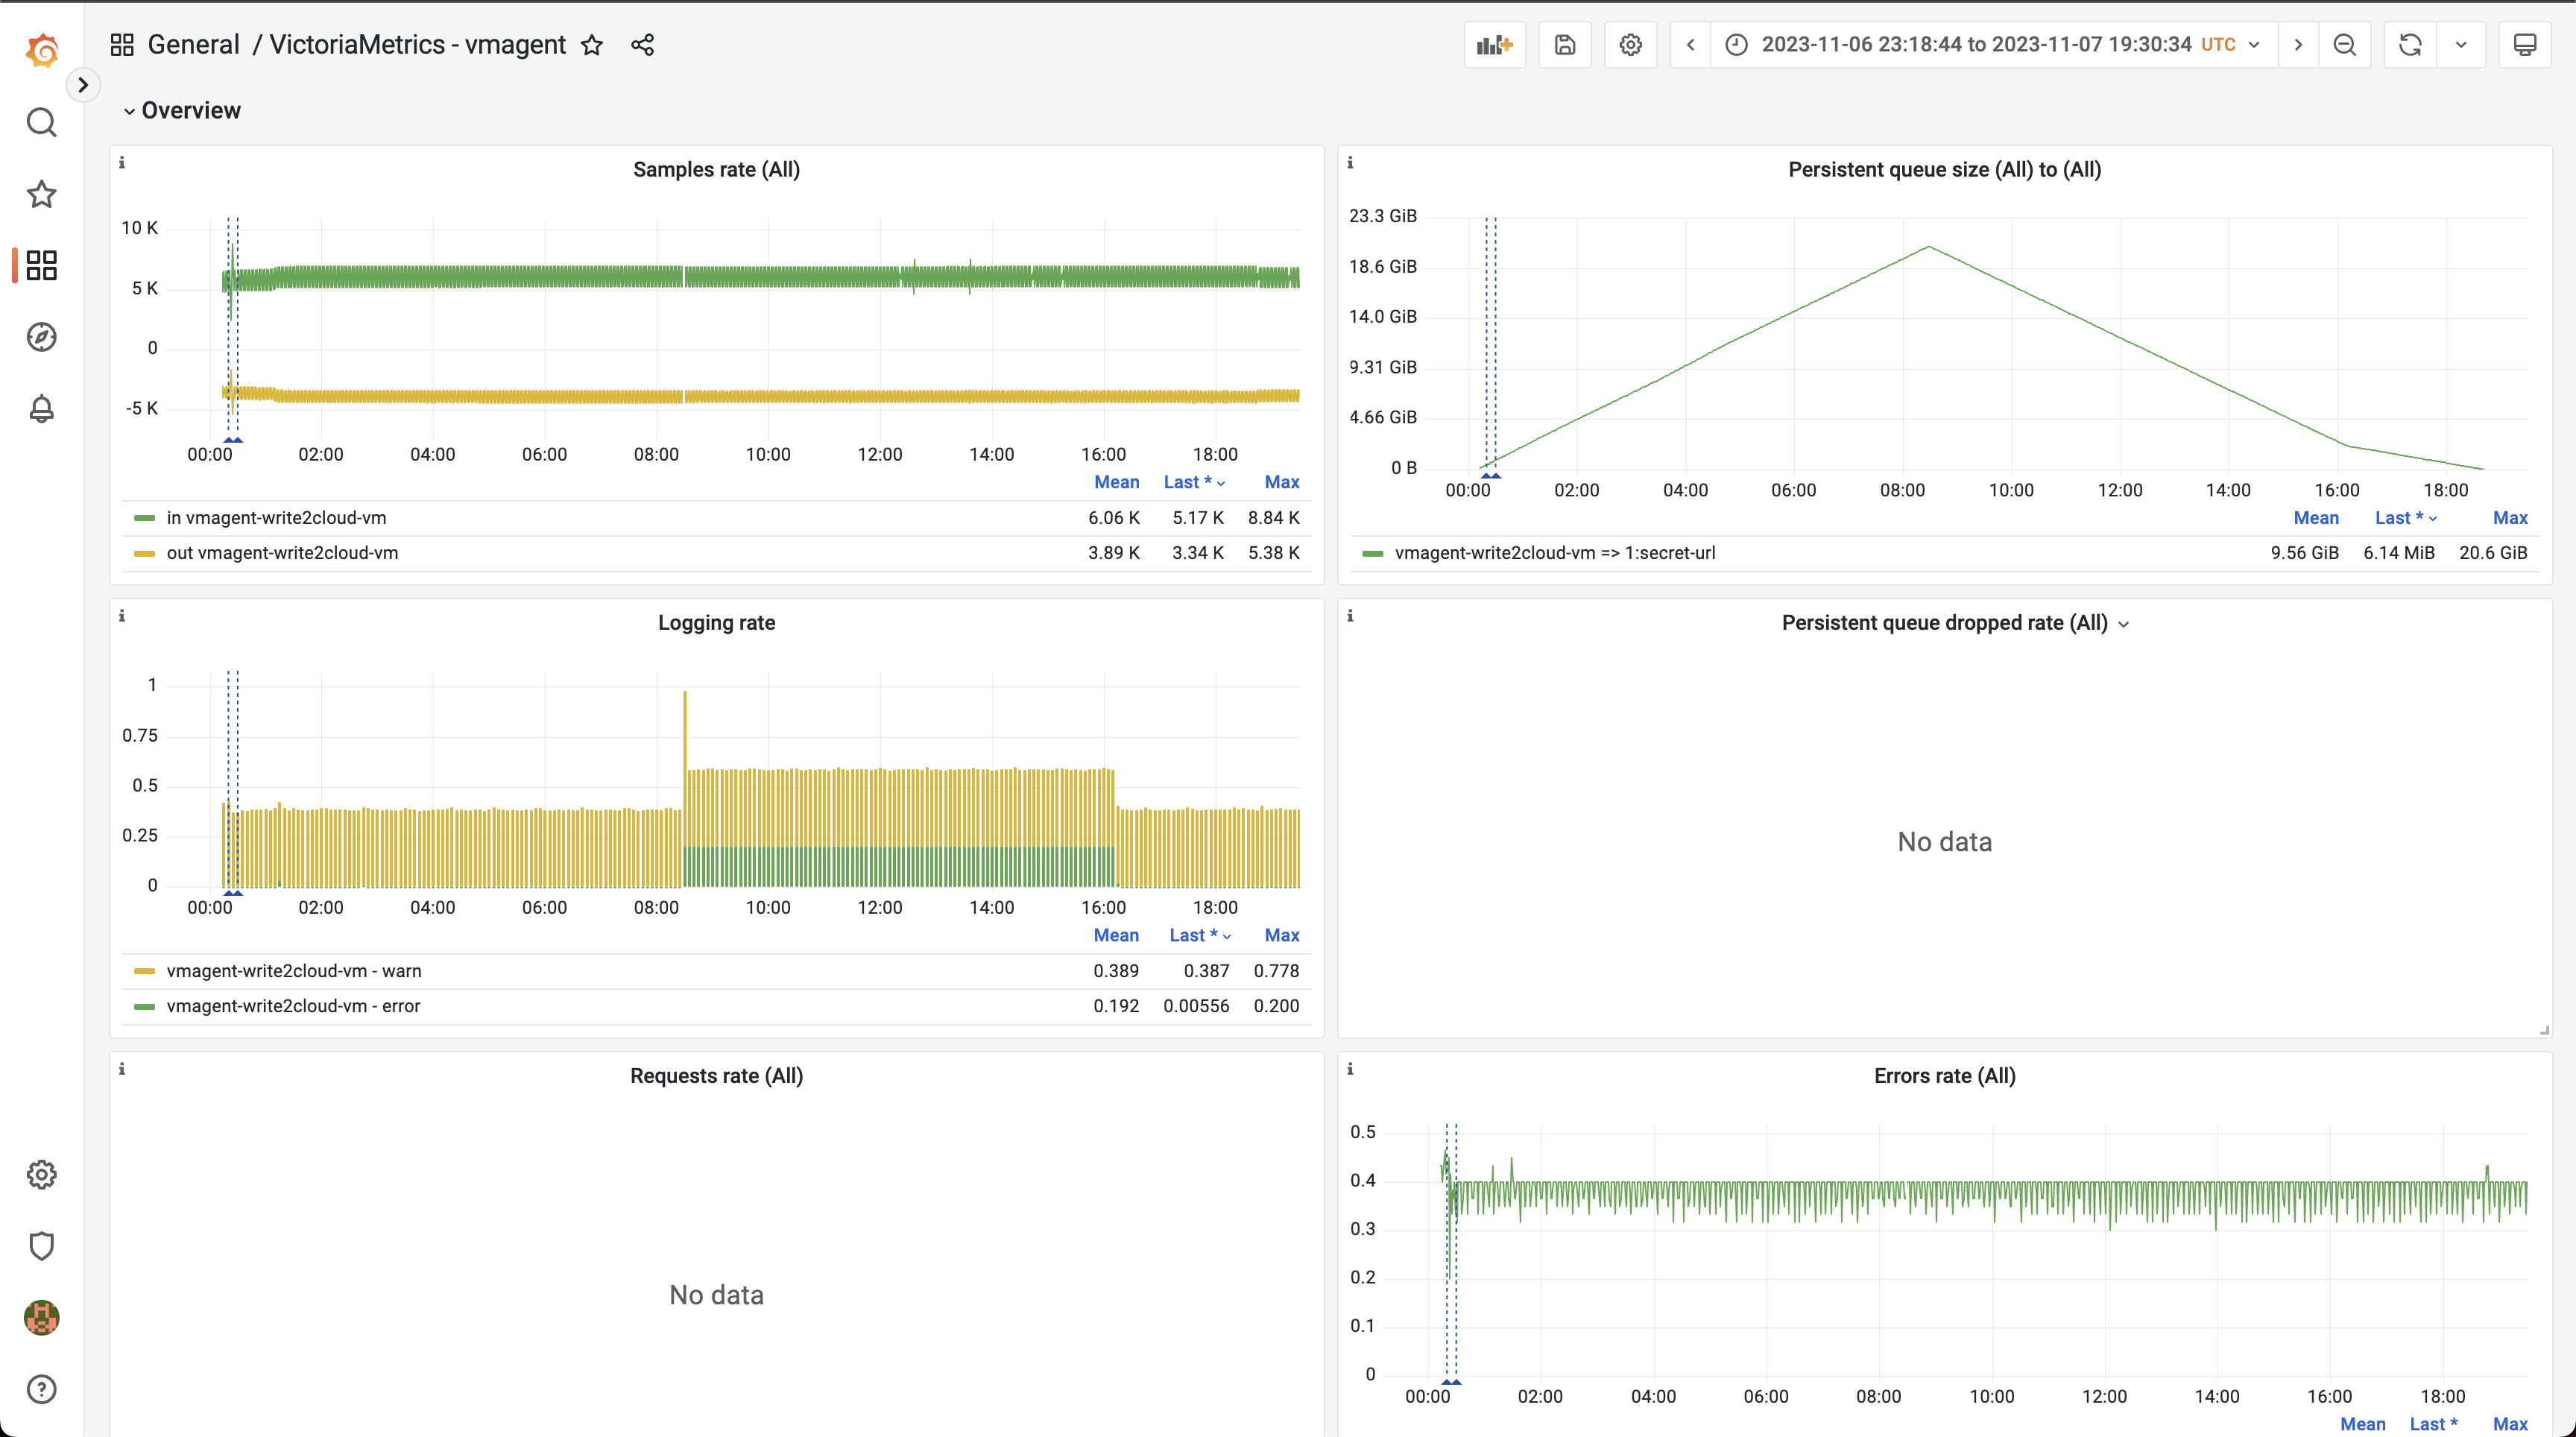The height and width of the screenshot is (1437, 2576).
Task: Click the Search dashboards icon
Action: [42, 122]
